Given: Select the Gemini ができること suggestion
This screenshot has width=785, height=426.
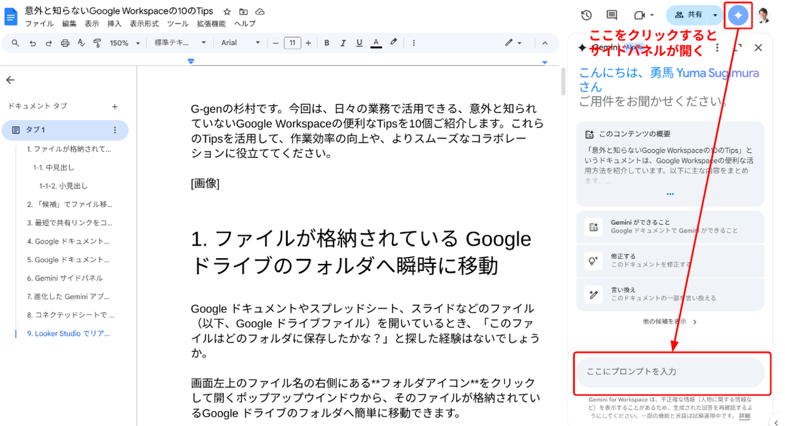Looking at the screenshot, I should [x=670, y=226].
